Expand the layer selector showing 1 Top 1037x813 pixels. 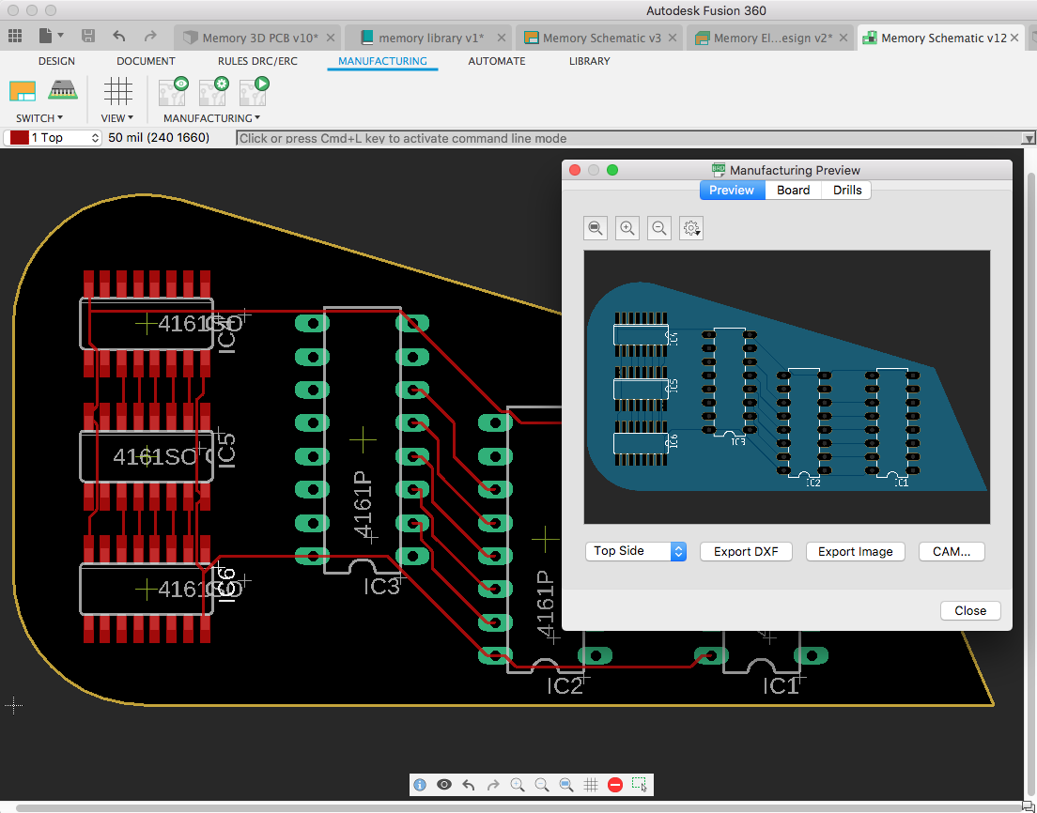click(x=94, y=138)
